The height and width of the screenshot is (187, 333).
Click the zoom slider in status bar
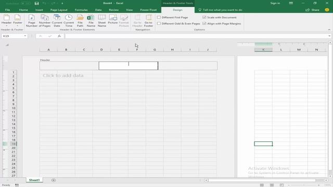[304, 185]
